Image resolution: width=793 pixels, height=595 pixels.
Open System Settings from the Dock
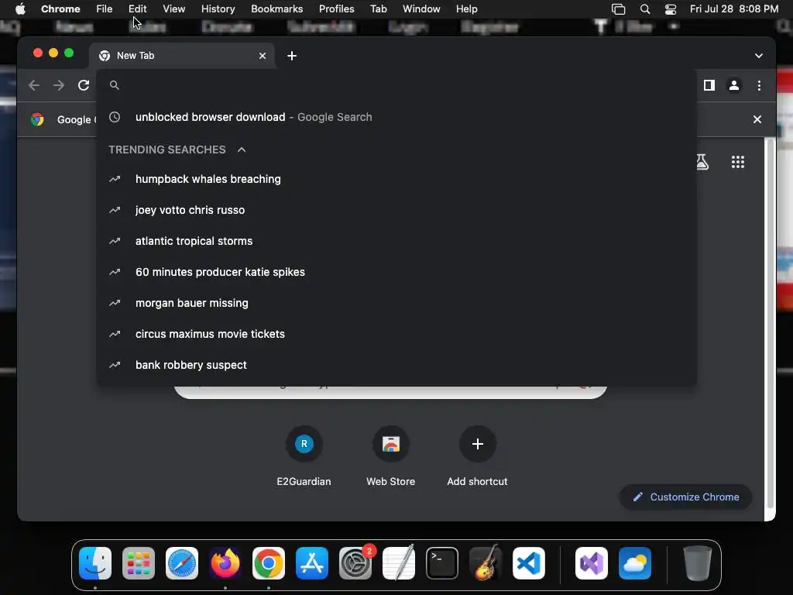355,563
